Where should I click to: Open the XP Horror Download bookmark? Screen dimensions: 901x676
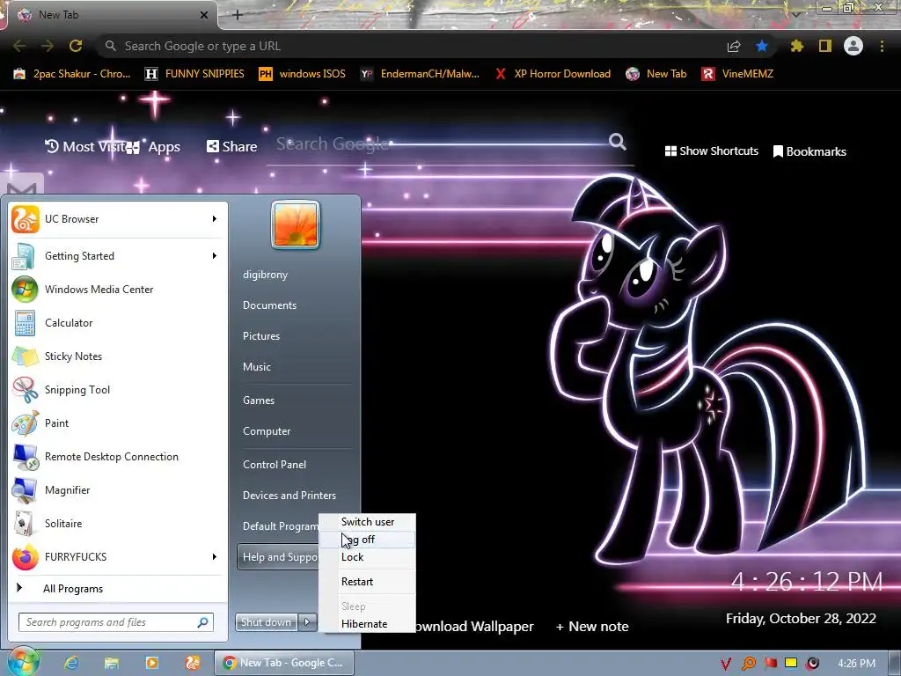[553, 74]
